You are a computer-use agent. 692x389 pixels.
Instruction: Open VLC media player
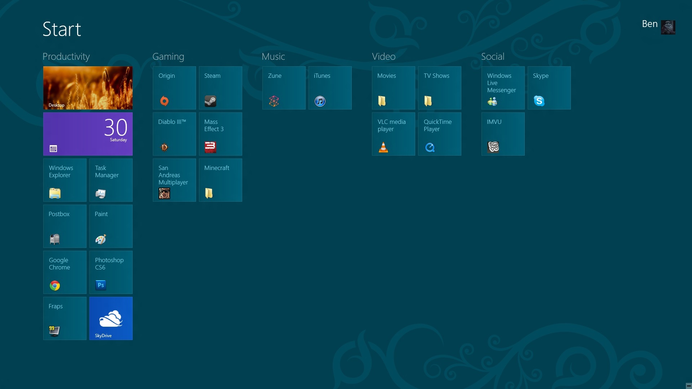pos(393,134)
